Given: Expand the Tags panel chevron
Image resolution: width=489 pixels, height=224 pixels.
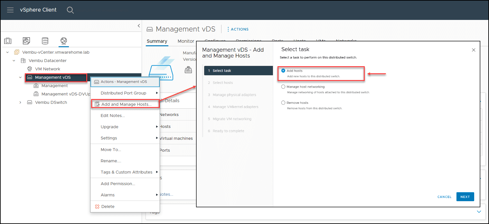Looking at the screenshot, I should 479,211.
